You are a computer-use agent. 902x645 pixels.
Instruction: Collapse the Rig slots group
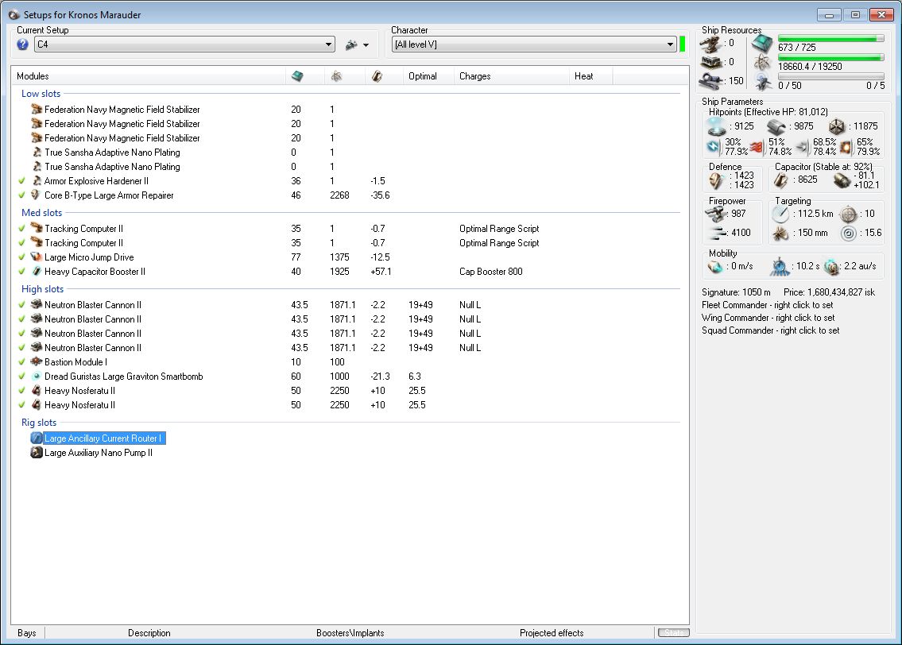38,423
